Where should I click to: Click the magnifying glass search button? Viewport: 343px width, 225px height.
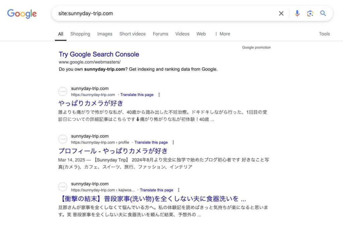coord(323,13)
